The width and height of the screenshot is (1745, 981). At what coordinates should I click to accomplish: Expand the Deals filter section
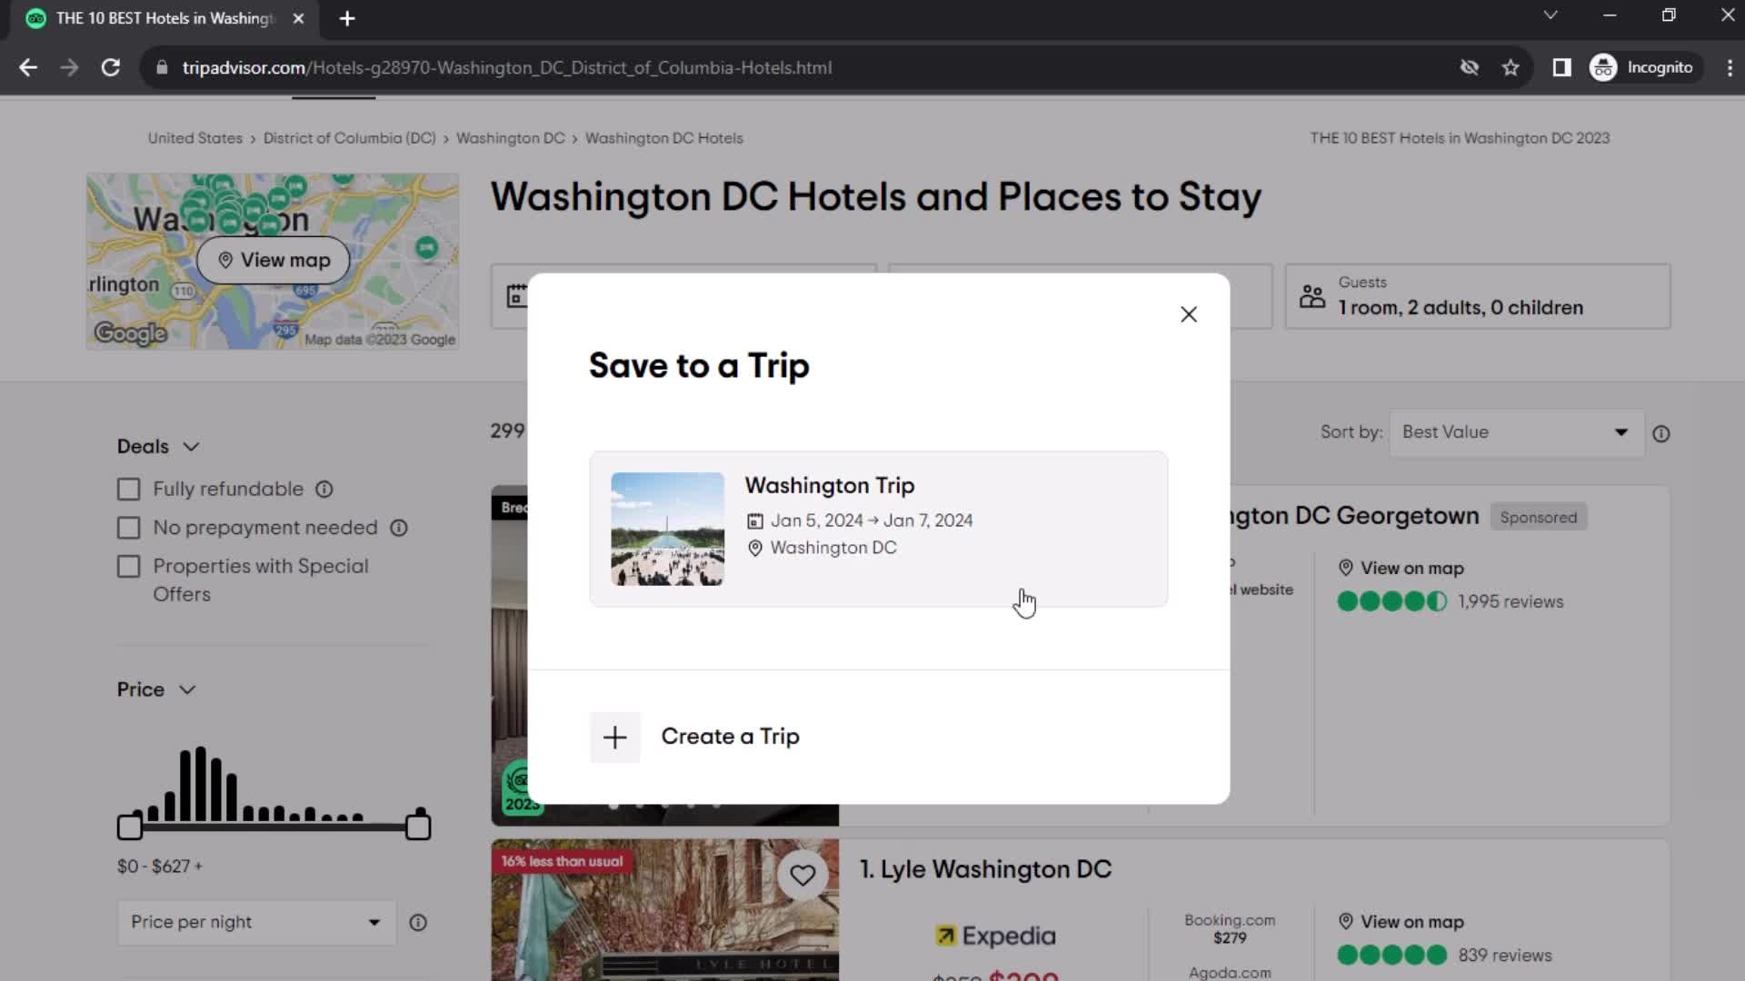(157, 446)
